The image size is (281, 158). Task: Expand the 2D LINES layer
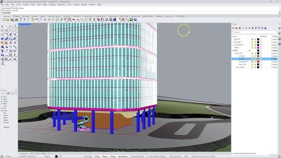[233, 42]
